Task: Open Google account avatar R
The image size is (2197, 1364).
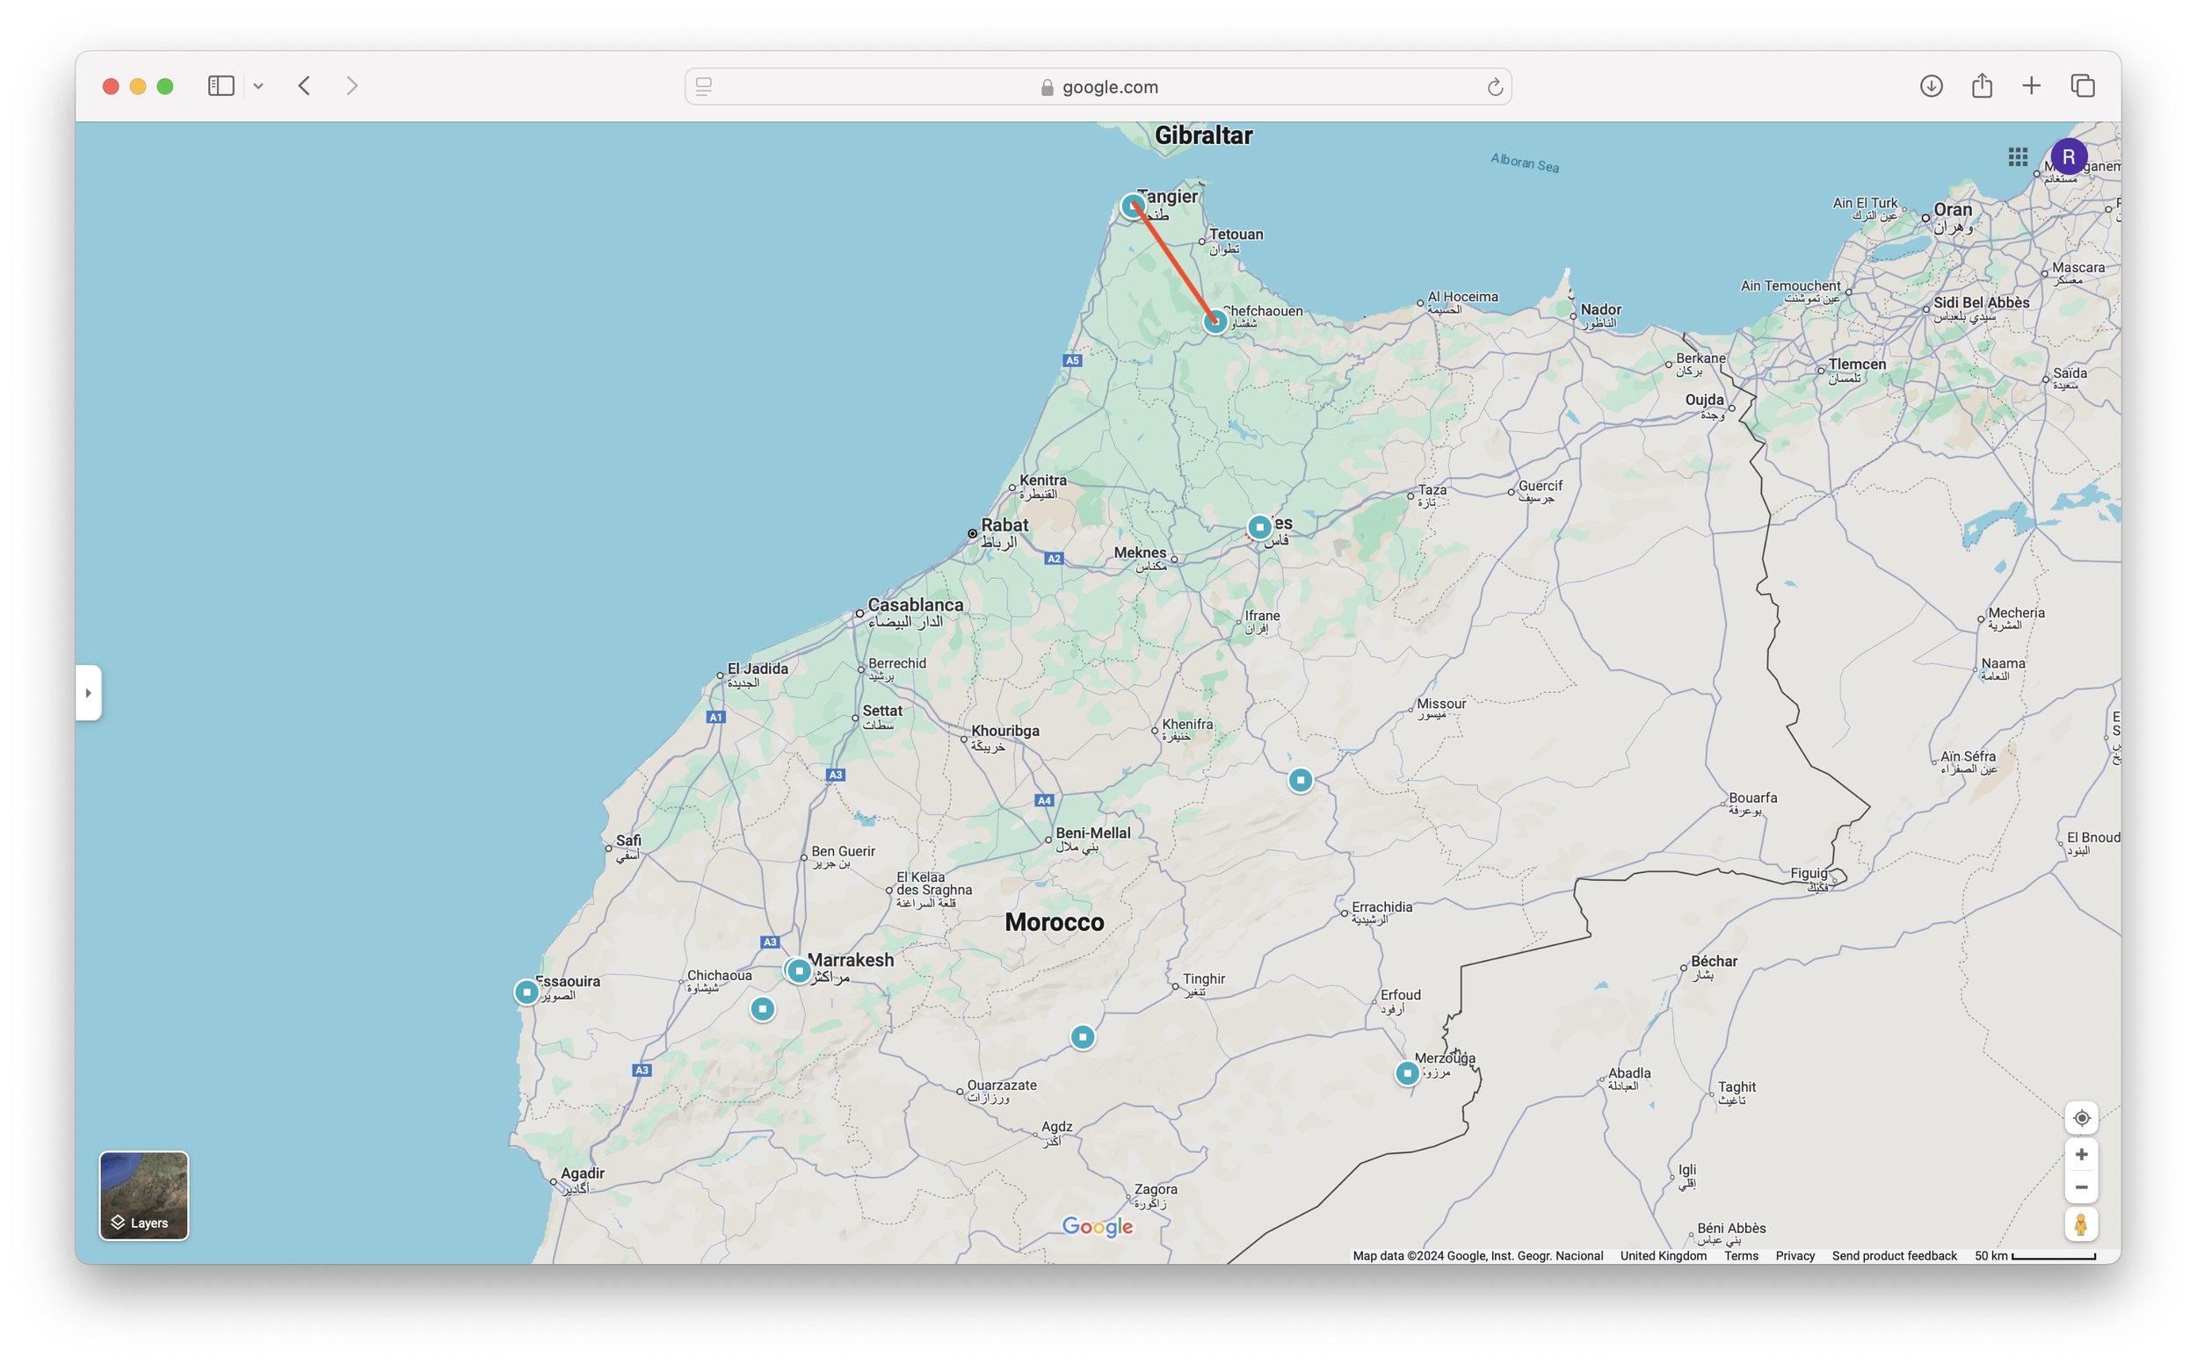Action: [x=2068, y=157]
